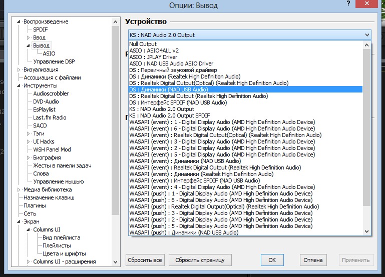This screenshot has width=385, height=277.
Task: Select WASAPI (push) : 1 - Digital Display Audio
Action: point(245,193)
